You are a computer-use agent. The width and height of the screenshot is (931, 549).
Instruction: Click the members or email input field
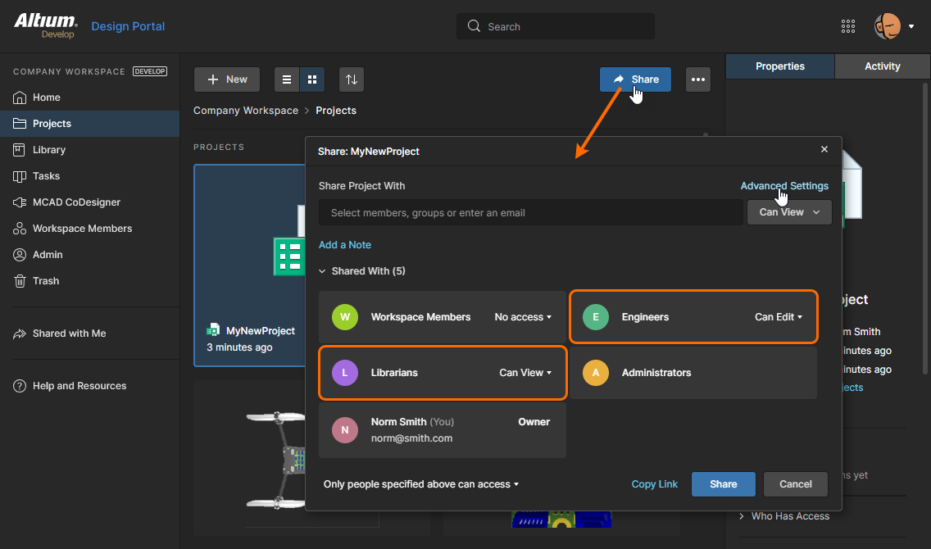click(x=530, y=213)
